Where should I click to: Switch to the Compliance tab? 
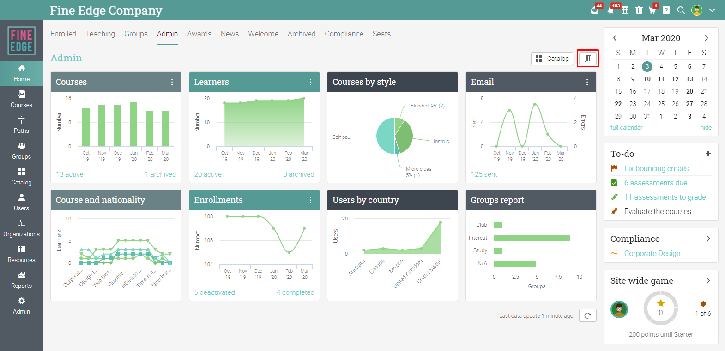(344, 34)
